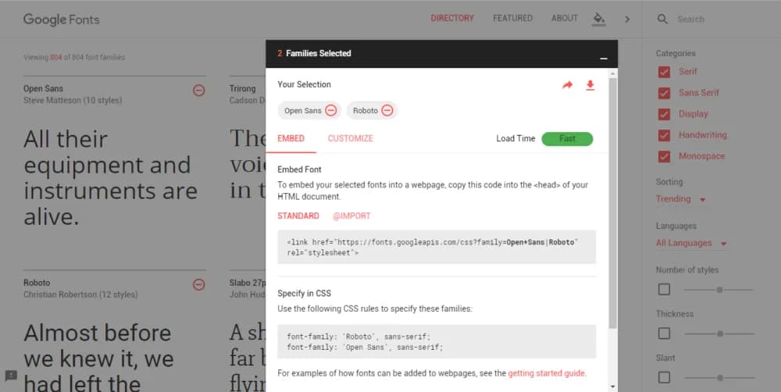Uncheck the Monospace category
This screenshot has width=781, height=392.
pos(664,156)
